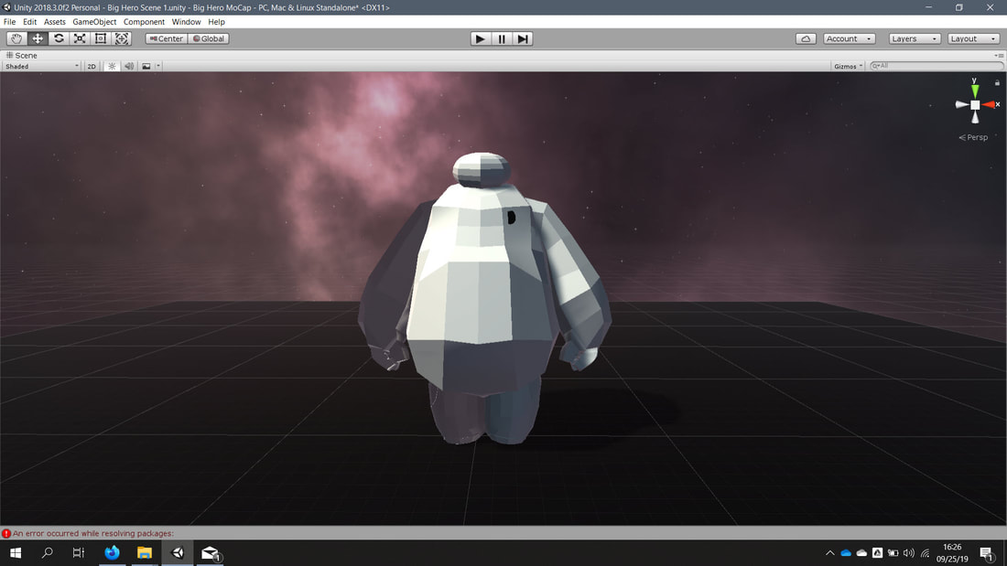Open the clock and calendar
The image size is (1007, 566).
click(x=952, y=552)
